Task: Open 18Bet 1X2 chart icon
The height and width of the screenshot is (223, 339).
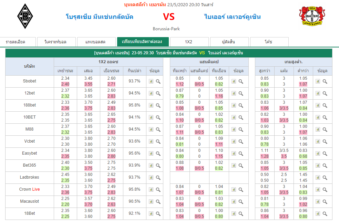Action: 151,214
